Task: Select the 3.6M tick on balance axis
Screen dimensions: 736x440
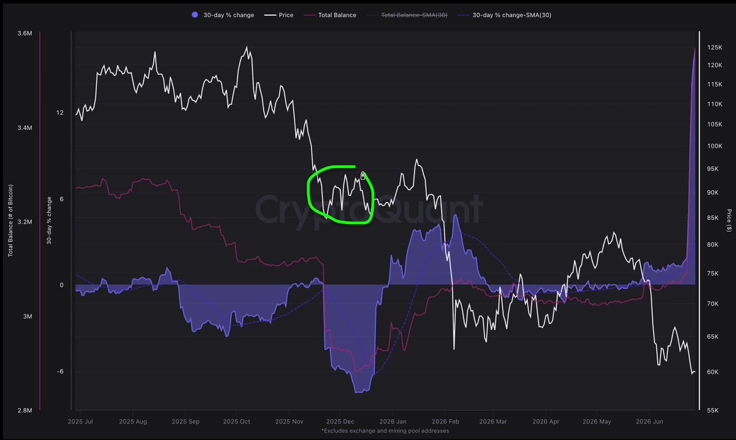Action: 25,33
